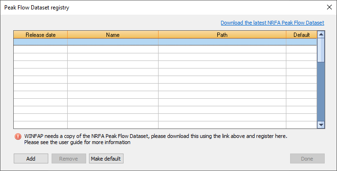
Task: Click the scrollbar track below the thumb
Action: pos(321,92)
